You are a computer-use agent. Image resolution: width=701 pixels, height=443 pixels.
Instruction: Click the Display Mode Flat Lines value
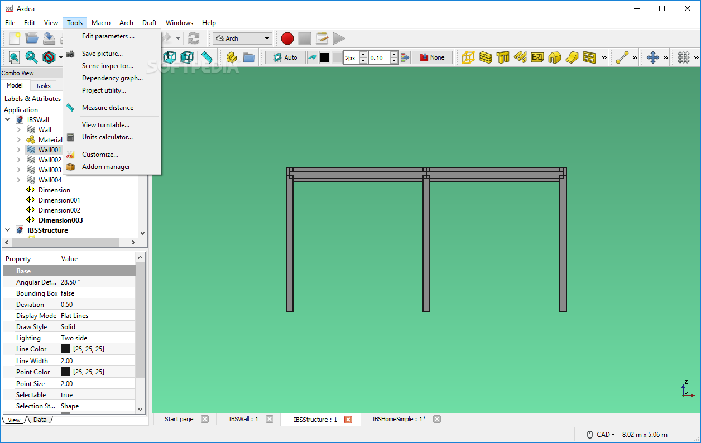pos(97,316)
